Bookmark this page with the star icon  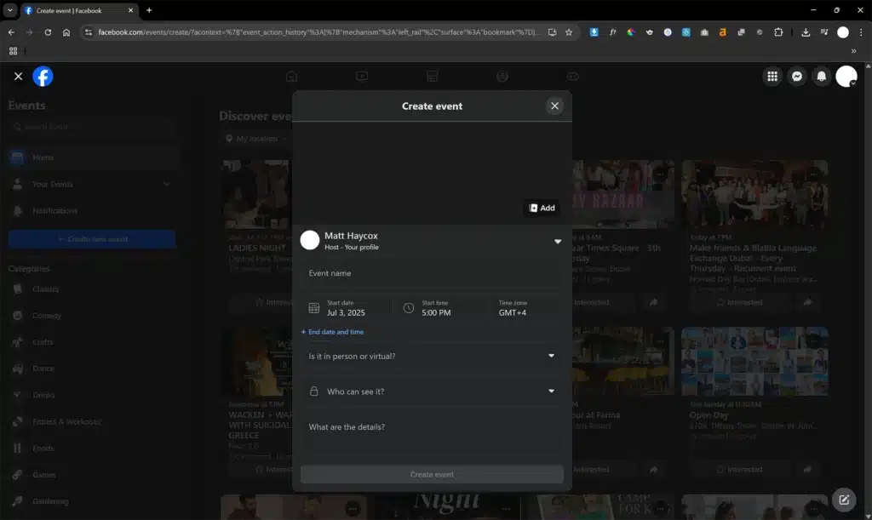(x=568, y=32)
